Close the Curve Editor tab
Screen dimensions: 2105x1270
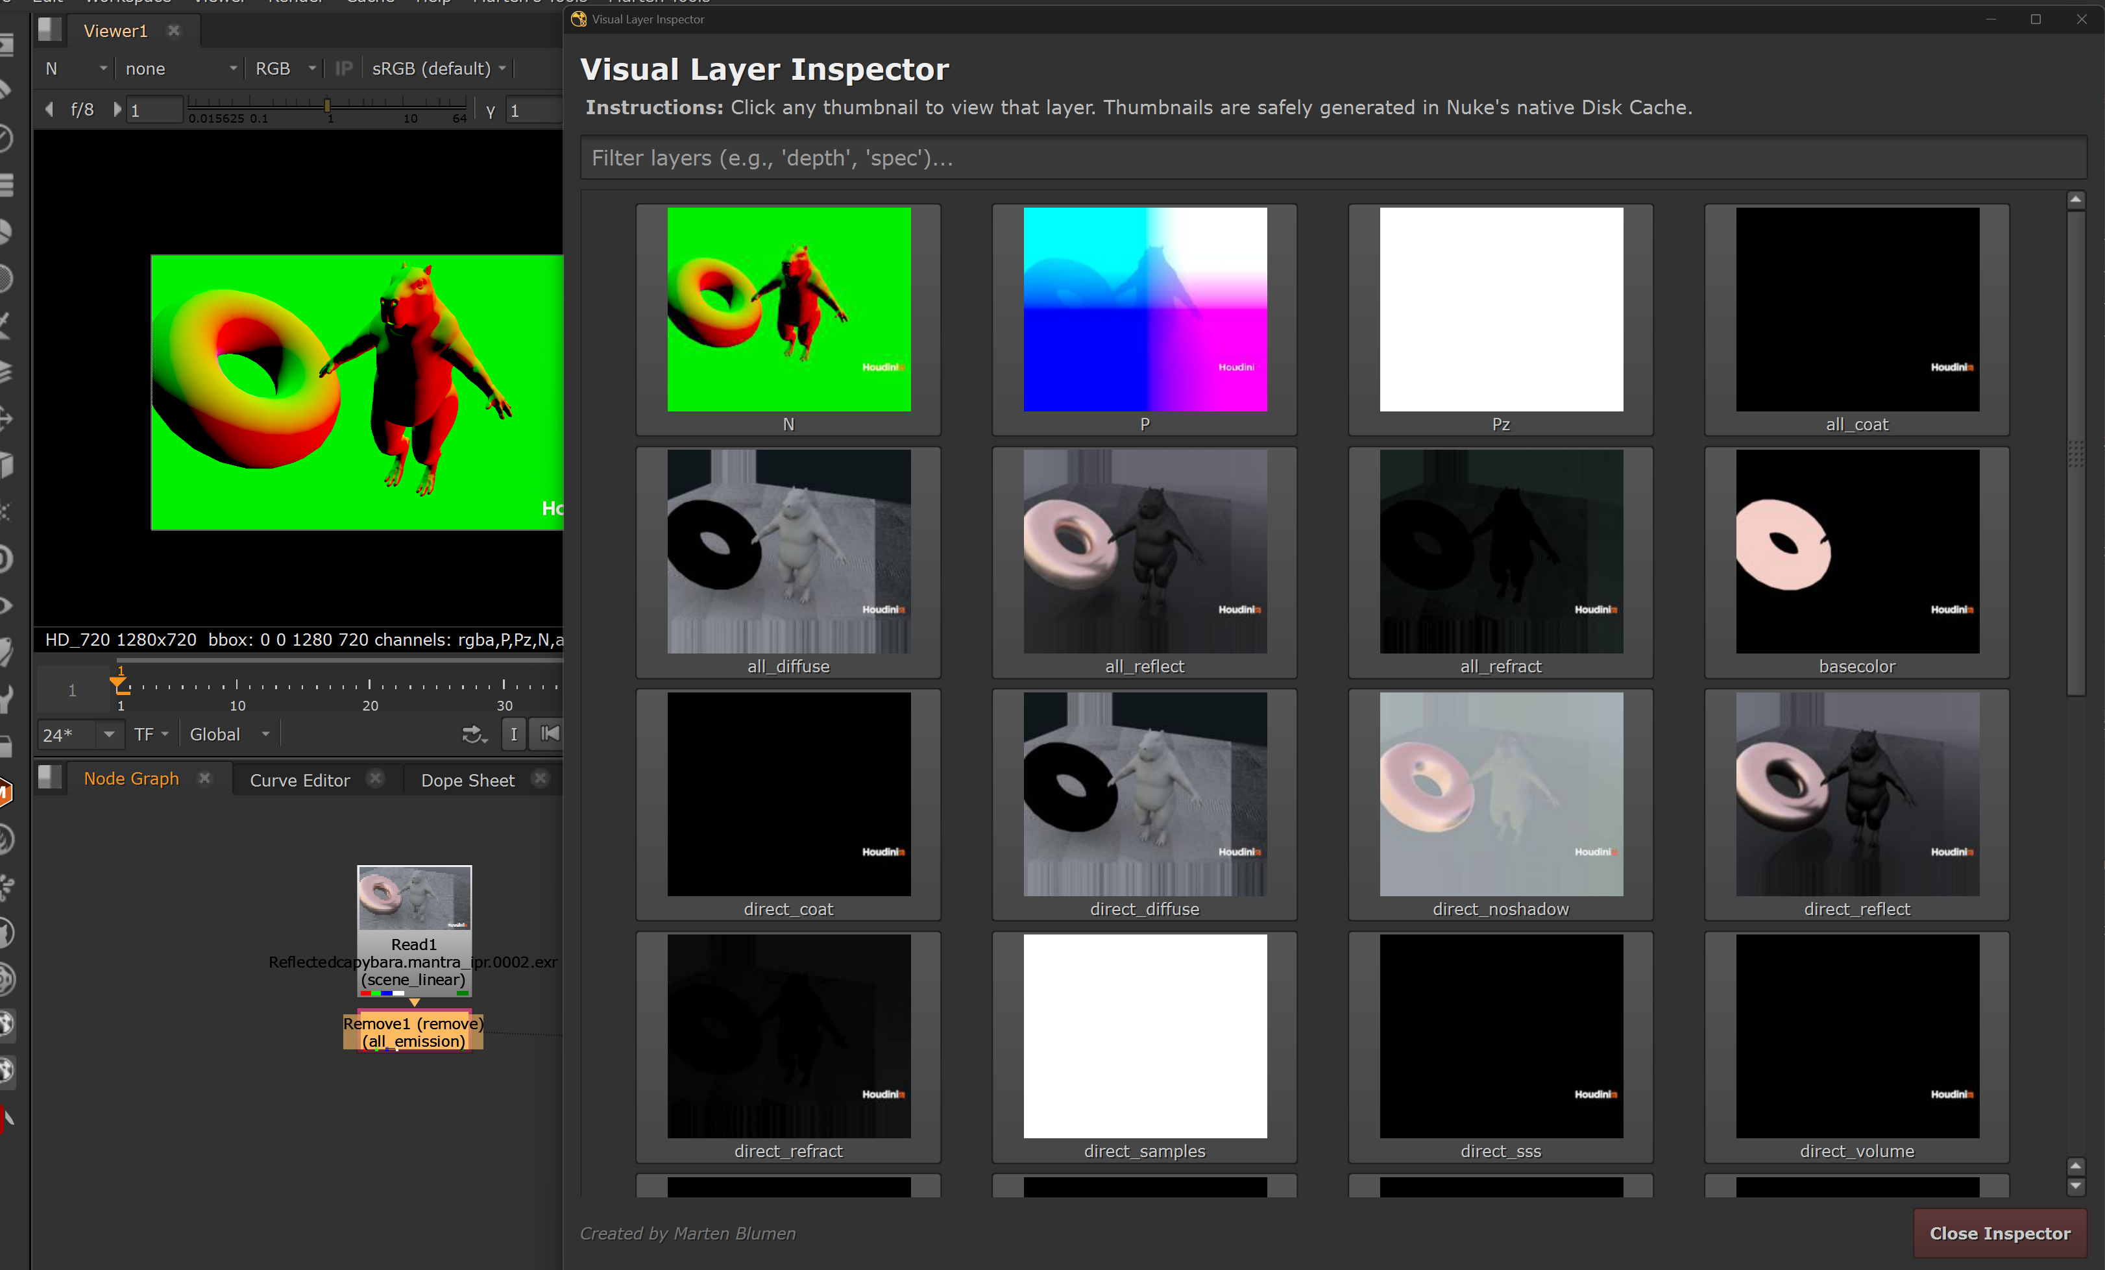375,779
